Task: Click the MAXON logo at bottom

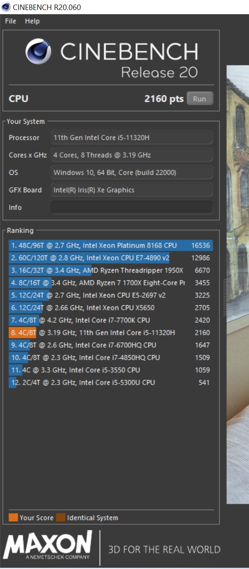Action: coord(48,546)
